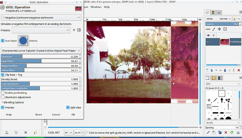Open the layer Mode dropdown
The image size is (242, 138).
[219, 19]
